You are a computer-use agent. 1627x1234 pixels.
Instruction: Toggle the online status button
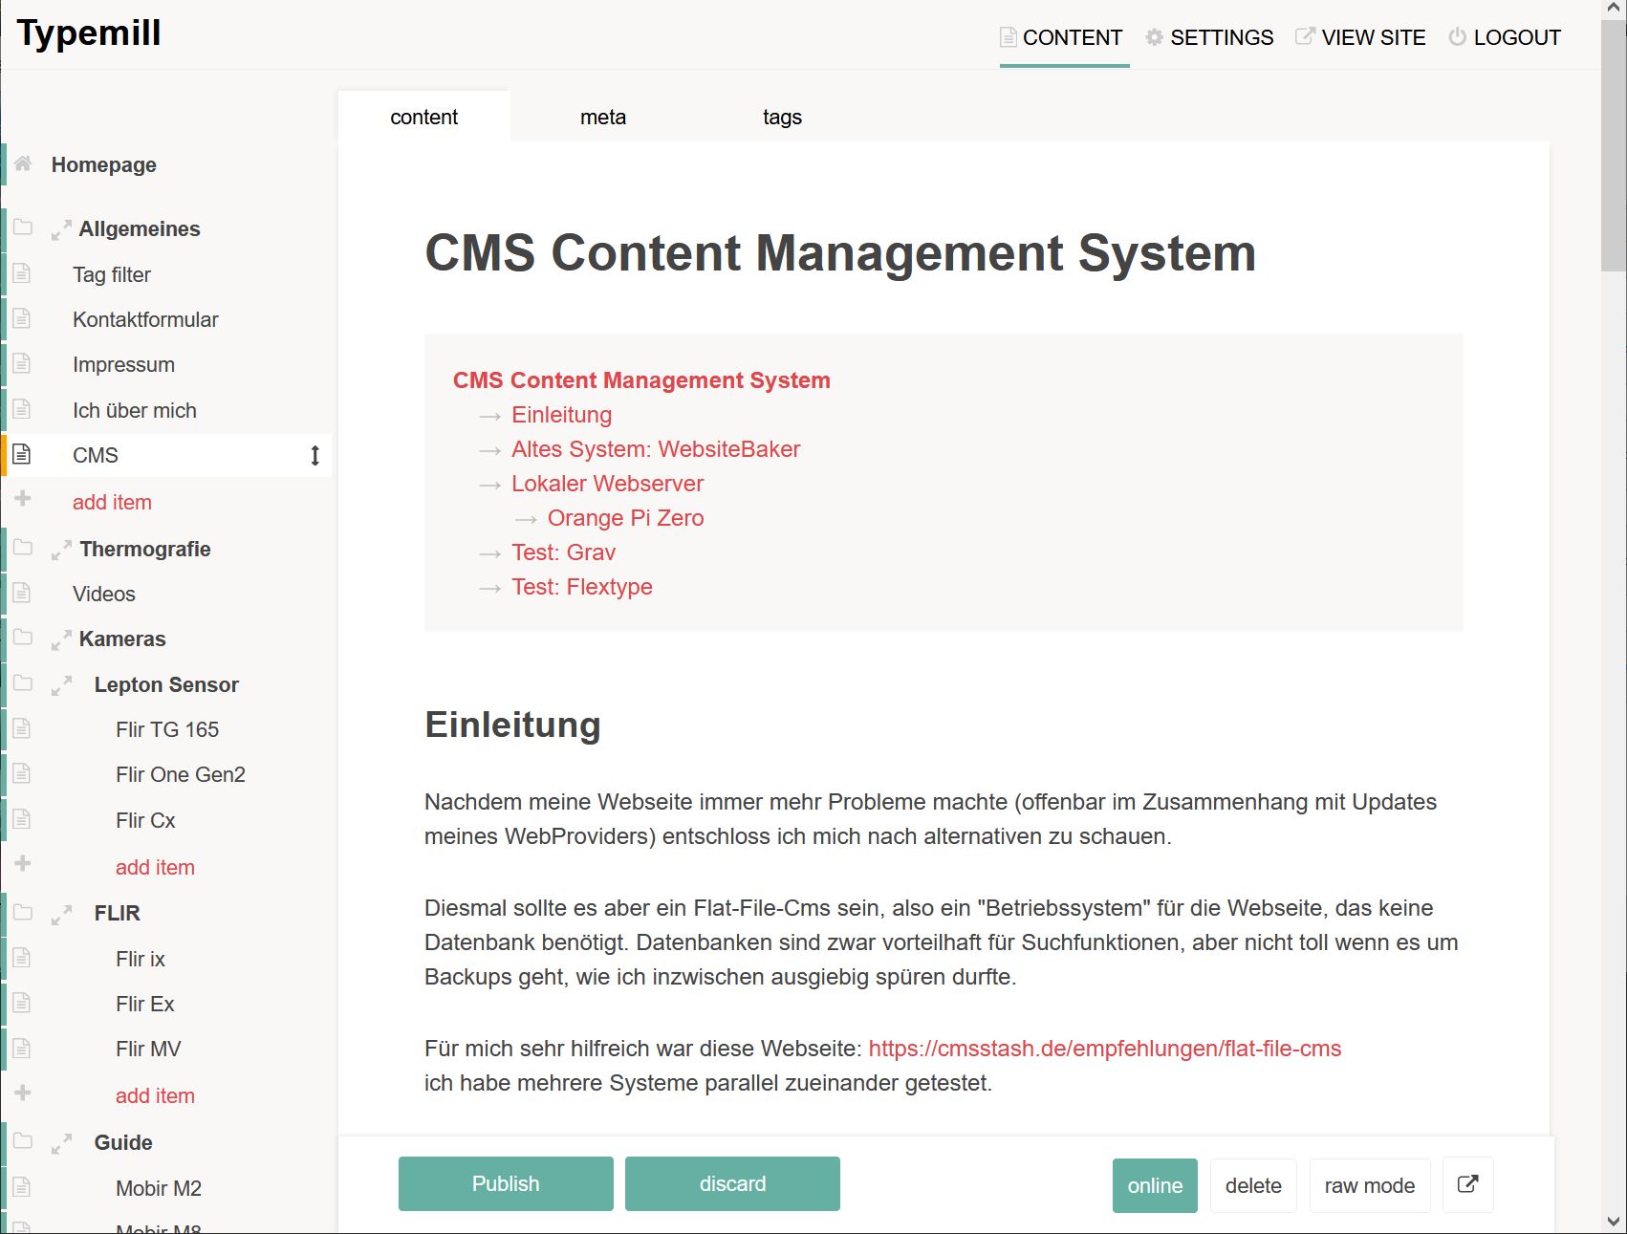tap(1154, 1185)
